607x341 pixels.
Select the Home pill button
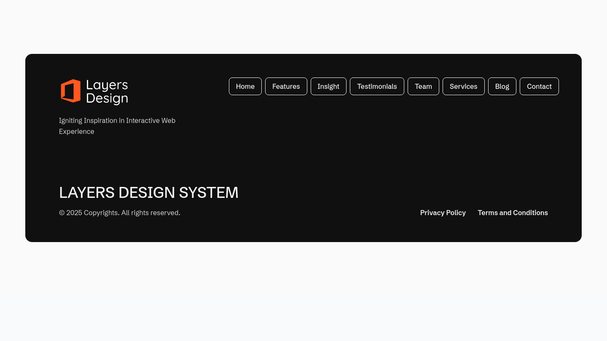pos(245,86)
